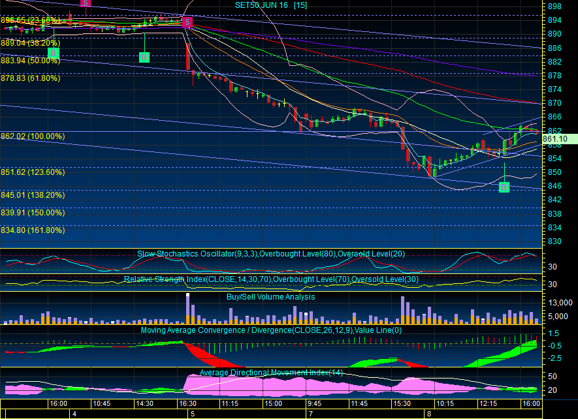The height and width of the screenshot is (419, 578).
Task: Select the 845.01 (138.20%) Fibonacci label
Action: (x=33, y=195)
